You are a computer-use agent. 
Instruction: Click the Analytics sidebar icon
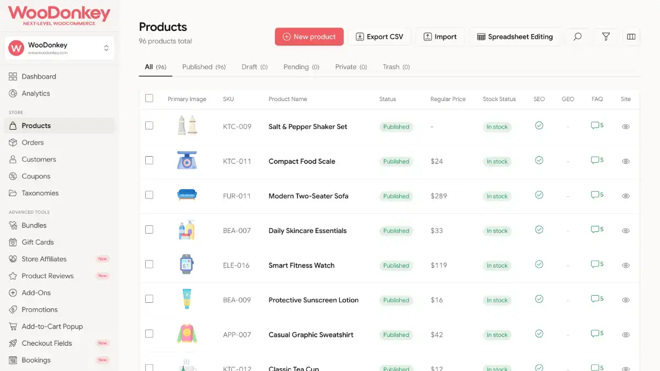(13, 93)
